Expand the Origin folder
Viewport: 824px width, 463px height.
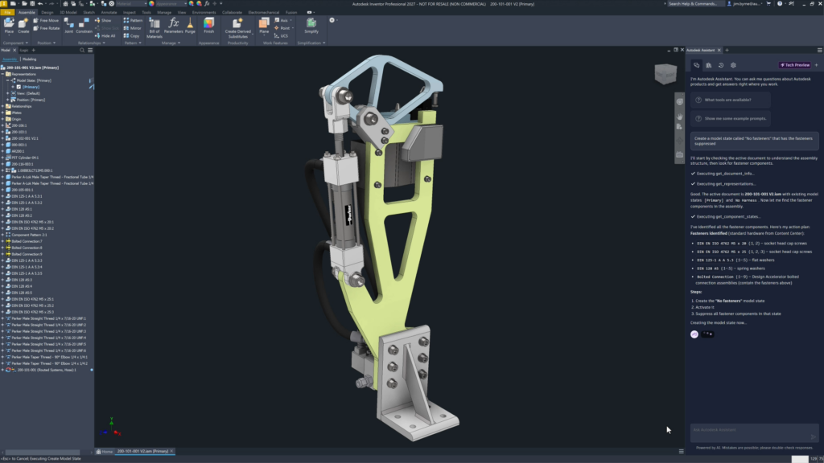point(2,119)
